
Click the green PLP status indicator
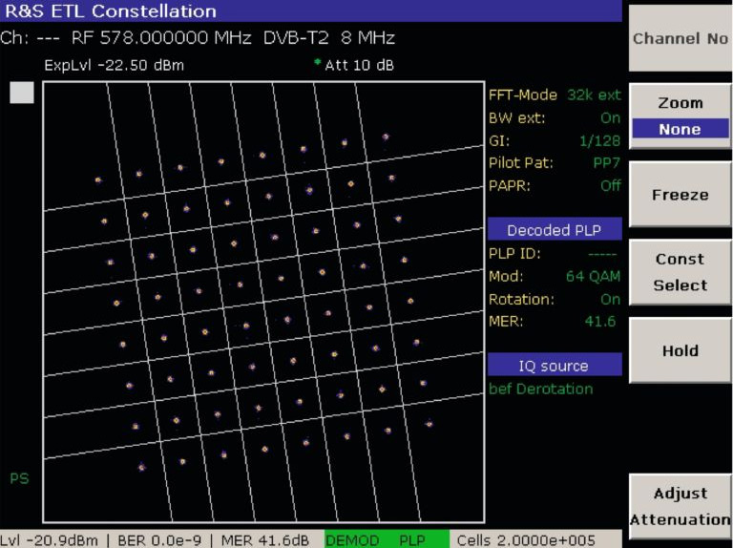412,539
